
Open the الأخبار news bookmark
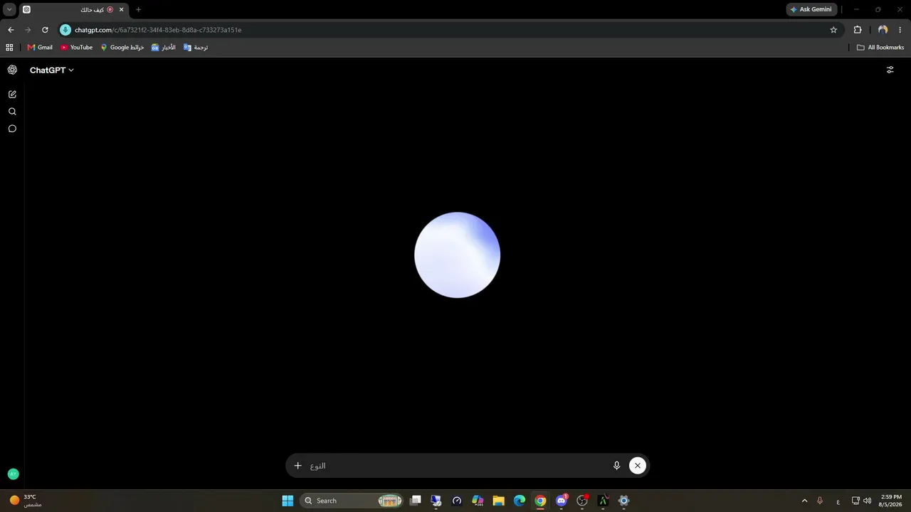[x=164, y=48]
